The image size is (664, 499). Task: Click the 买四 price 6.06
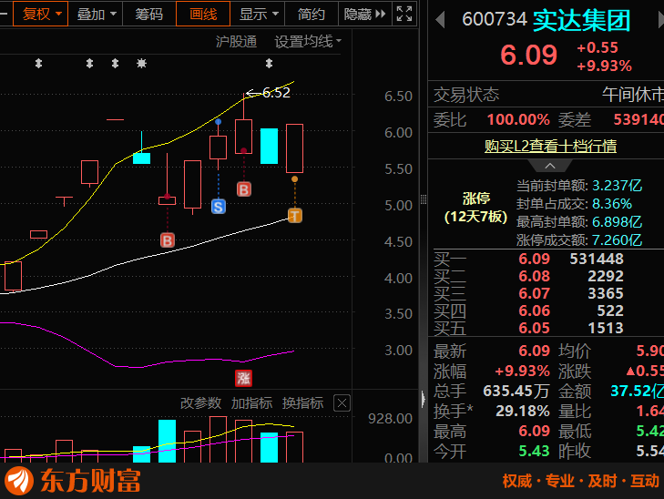tap(535, 311)
